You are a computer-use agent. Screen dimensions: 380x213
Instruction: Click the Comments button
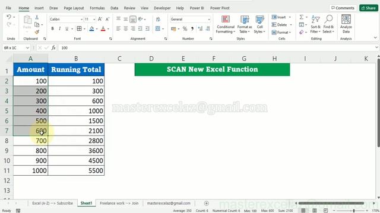(x=343, y=8)
